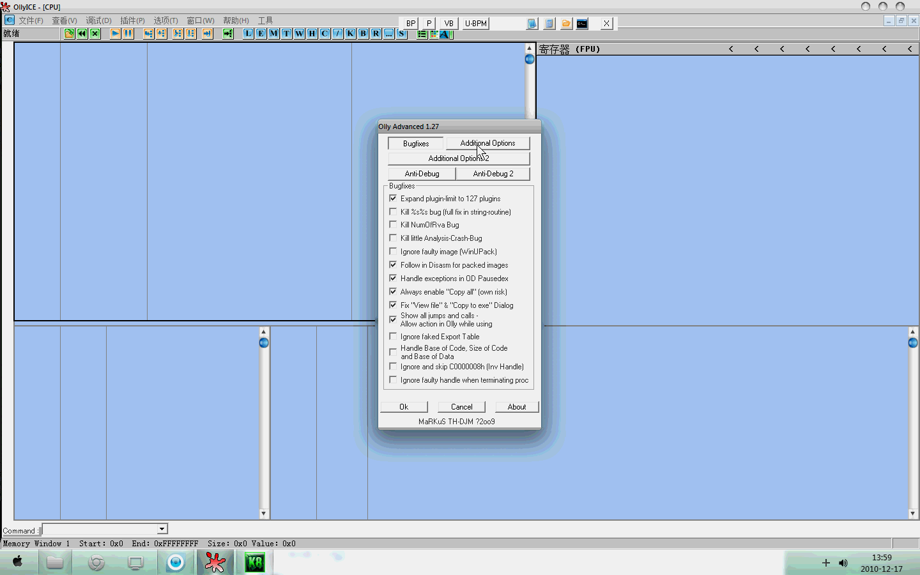This screenshot has width=920, height=575.
Task: Open the 文件(F) menu
Action: click(x=31, y=20)
